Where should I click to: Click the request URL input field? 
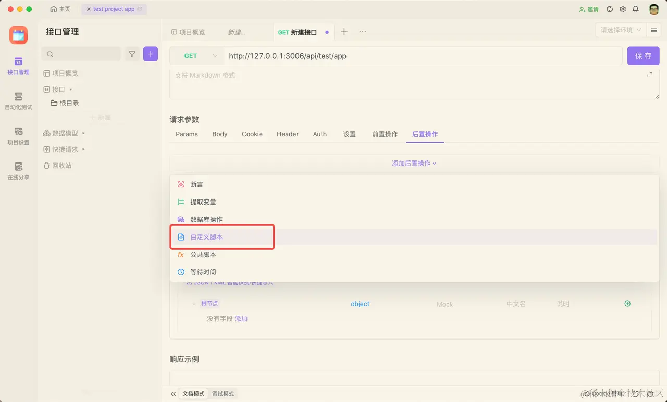tap(423, 56)
